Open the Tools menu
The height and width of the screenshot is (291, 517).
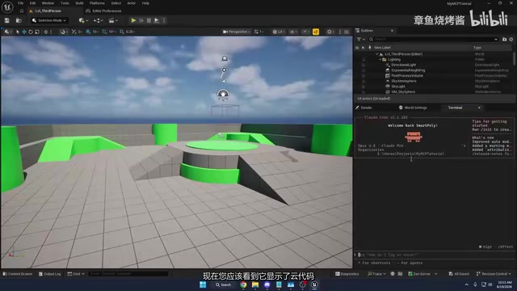[65, 3]
